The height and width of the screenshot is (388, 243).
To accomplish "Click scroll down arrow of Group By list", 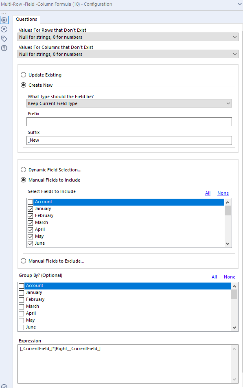I will point(234,328).
